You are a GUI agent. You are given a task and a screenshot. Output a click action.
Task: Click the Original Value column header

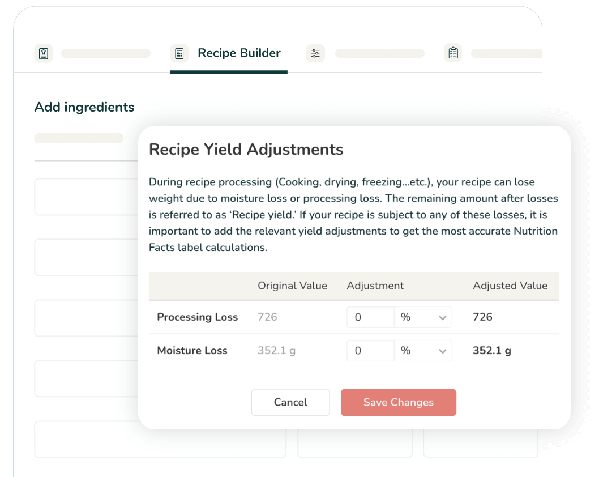tap(292, 286)
